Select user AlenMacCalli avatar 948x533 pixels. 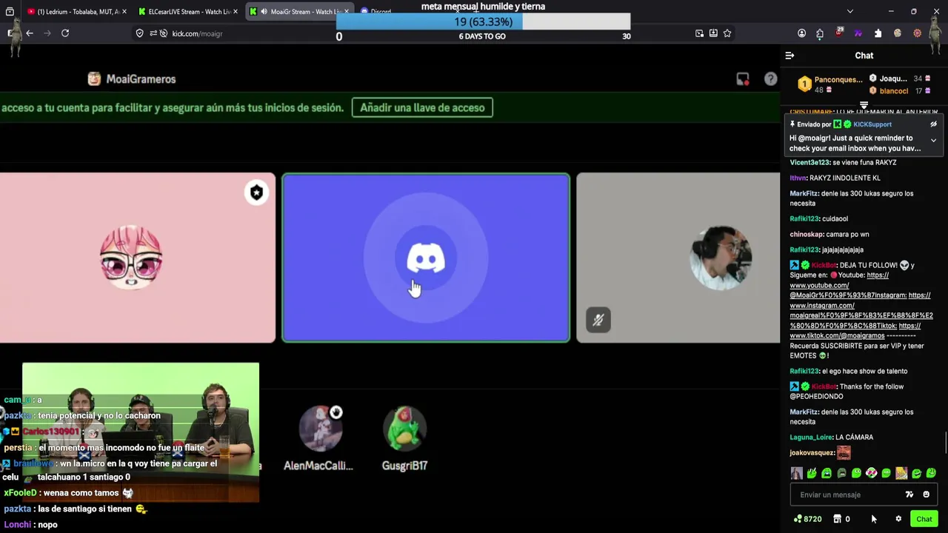pyautogui.click(x=321, y=428)
